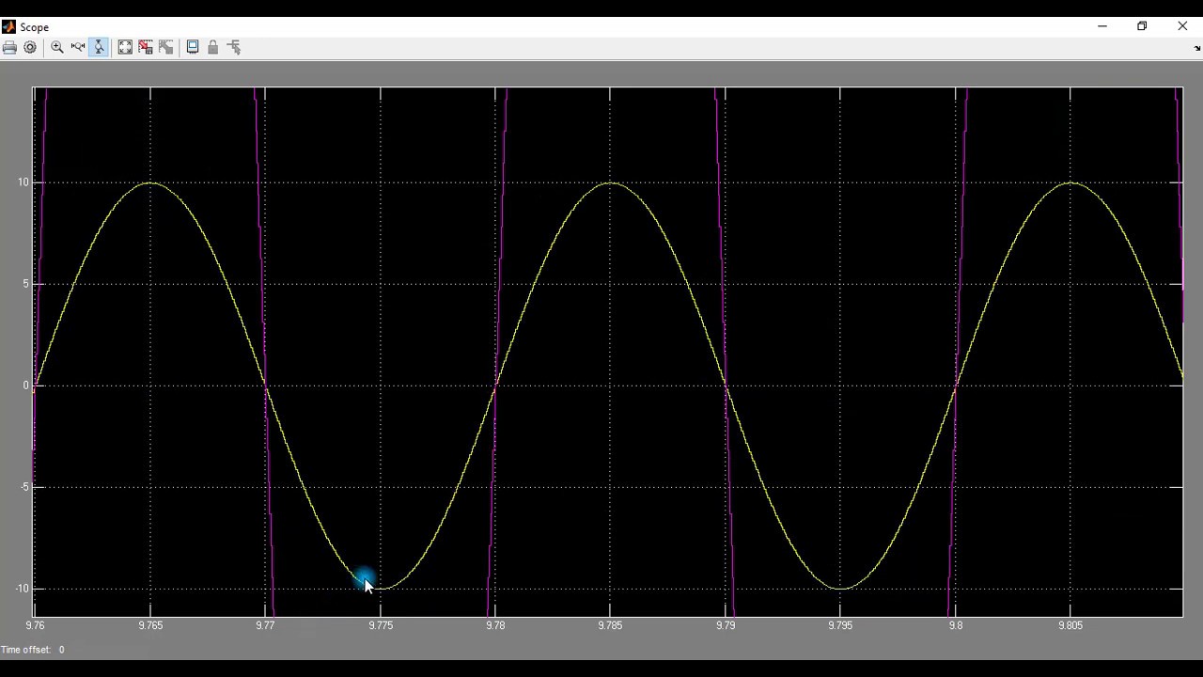Select Zoom X-axis tool
The height and width of the screenshot is (677, 1203).
pyautogui.click(x=78, y=47)
